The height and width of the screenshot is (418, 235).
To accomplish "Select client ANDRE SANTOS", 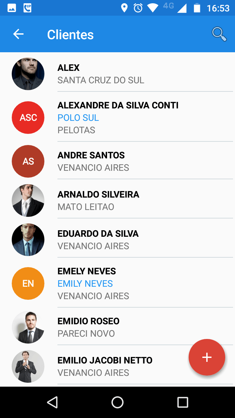I will [91, 155].
